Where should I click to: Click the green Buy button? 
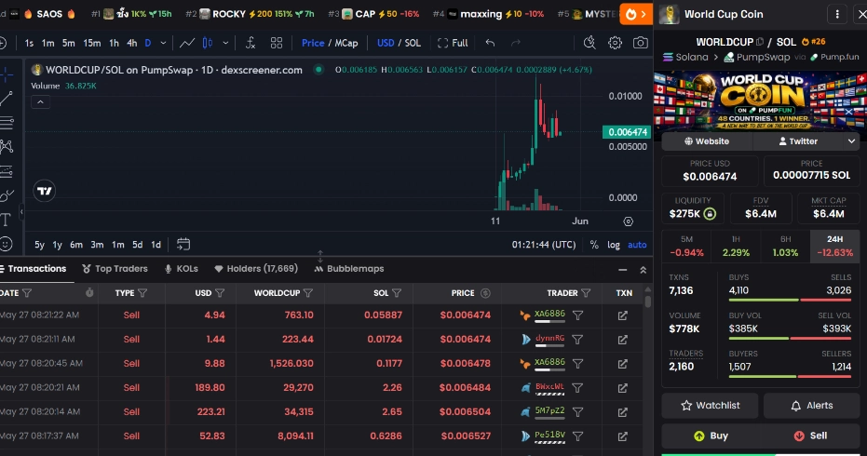pyautogui.click(x=711, y=436)
